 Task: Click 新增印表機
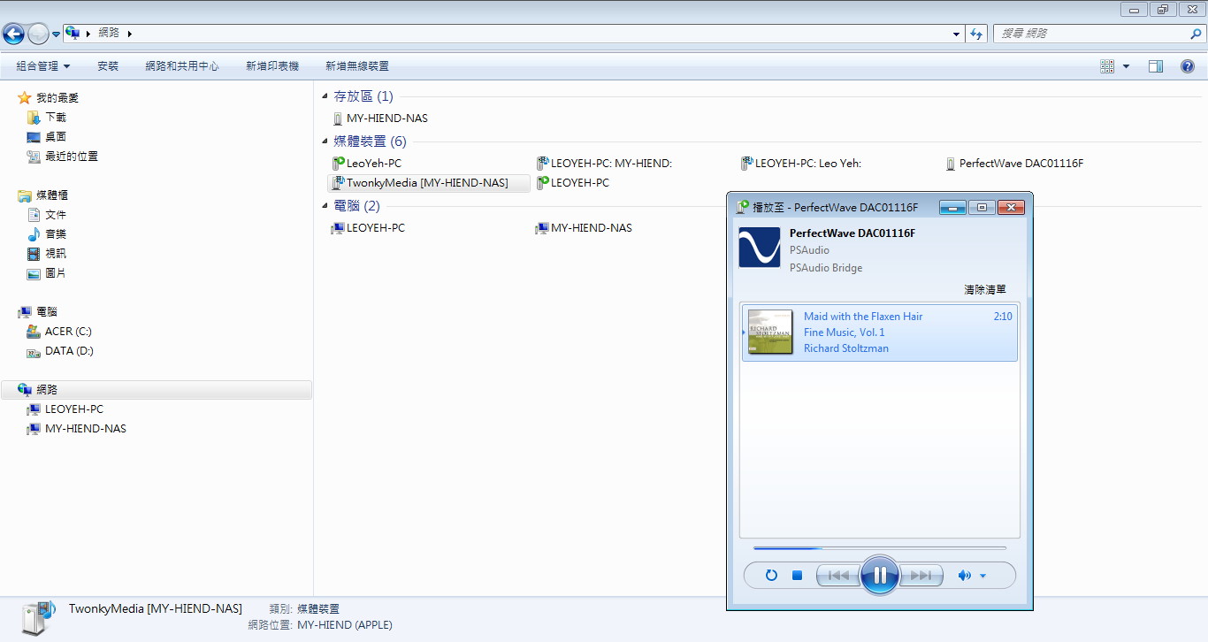tap(272, 66)
